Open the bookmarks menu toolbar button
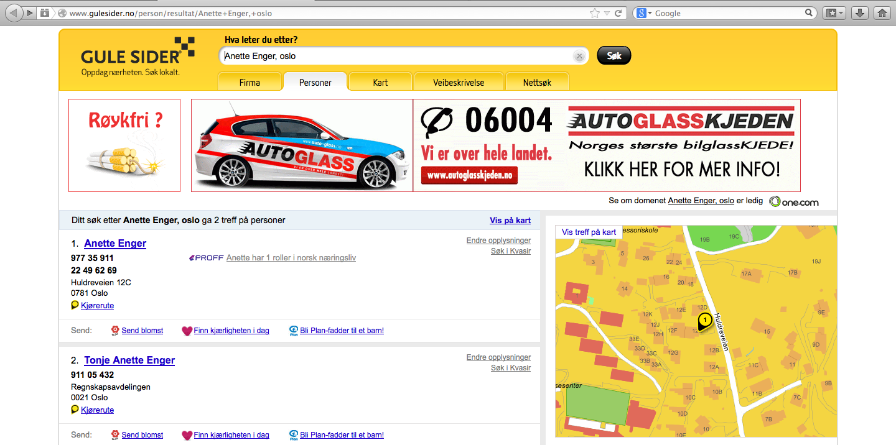The image size is (896, 445). [x=834, y=13]
